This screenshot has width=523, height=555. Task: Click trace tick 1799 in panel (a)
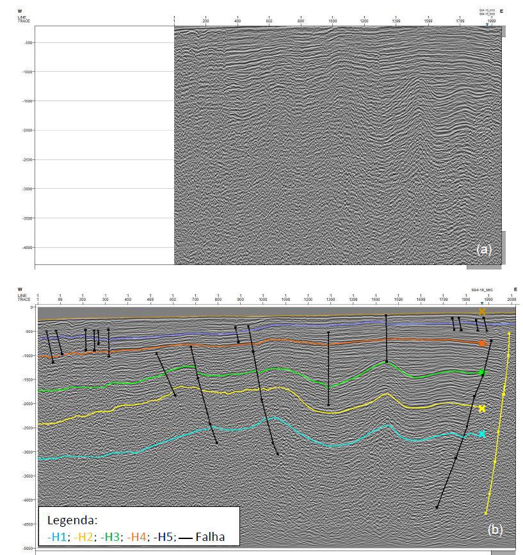tap(460, 21)
